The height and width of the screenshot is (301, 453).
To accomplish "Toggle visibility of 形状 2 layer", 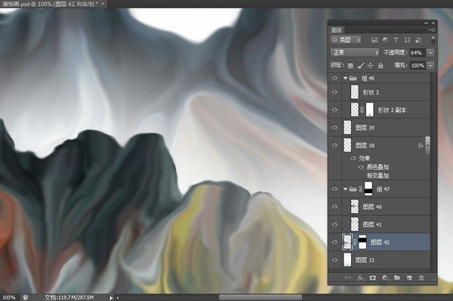I will 334,92.
